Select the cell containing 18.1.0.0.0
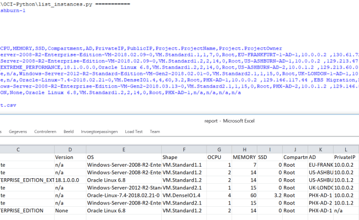Screen dimensions: 359x220 70,180
